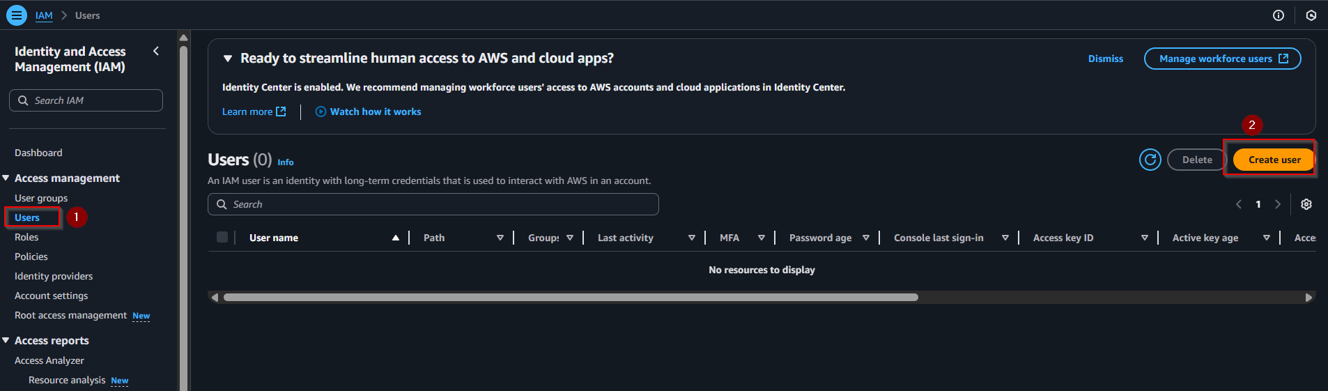Toggle the select-all users checkbox

[x=222, y=237]
